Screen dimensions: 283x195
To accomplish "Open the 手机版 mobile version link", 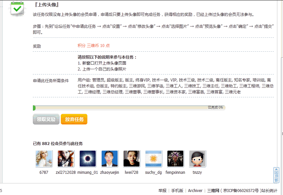I will (x=177, y=190).
